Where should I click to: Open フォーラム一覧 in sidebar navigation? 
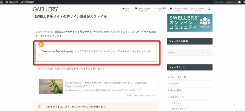click(x=178, y=77)
